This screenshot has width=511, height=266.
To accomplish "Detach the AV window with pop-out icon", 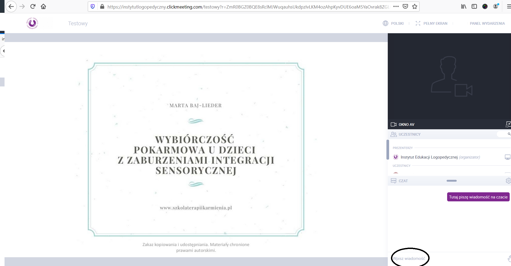I will [x=508, y=124].
